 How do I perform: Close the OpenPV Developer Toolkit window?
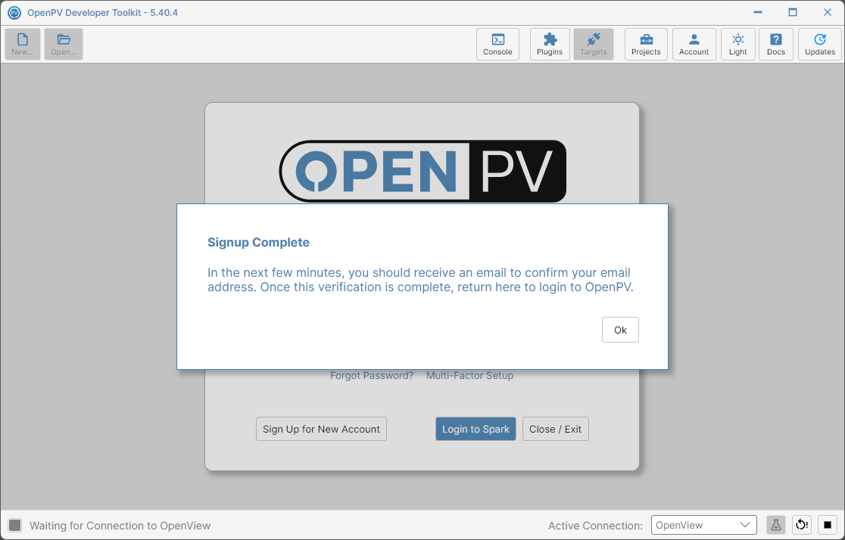point(828,12)
